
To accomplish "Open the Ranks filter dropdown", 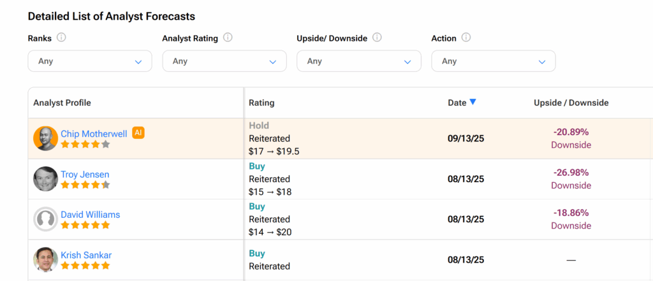I will (x=90, y=61).
